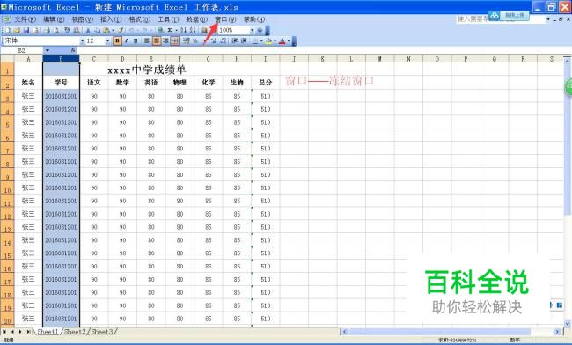Image resolution: width=572 pixels, height=345 pixels.
Task: Toggle Underline formatting
Action: coord(136,40)
